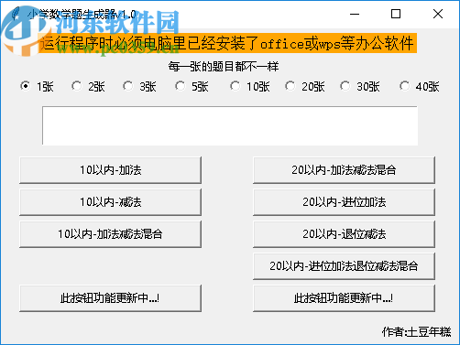Click the white output text box
This screenshot has width=460, height=345.
pyautogui.click(x=230, y=125)
